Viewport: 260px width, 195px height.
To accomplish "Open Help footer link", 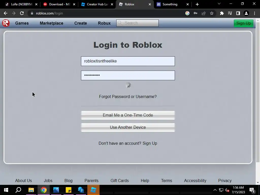I will click(x=145, y=181).
